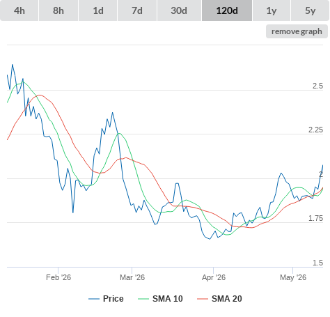
Task: Open the 7d time range view
Action: [x=137, y=10]
